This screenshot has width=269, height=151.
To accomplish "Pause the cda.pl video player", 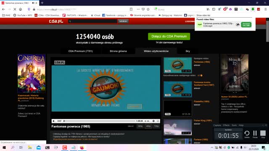I will point(53,121).
